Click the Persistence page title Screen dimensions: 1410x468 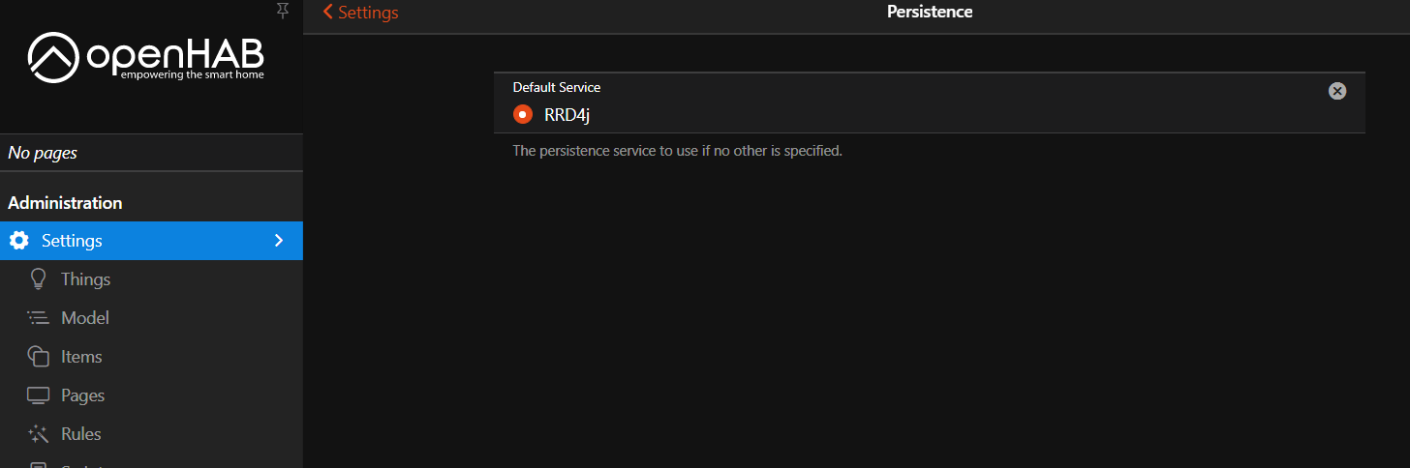930,13
